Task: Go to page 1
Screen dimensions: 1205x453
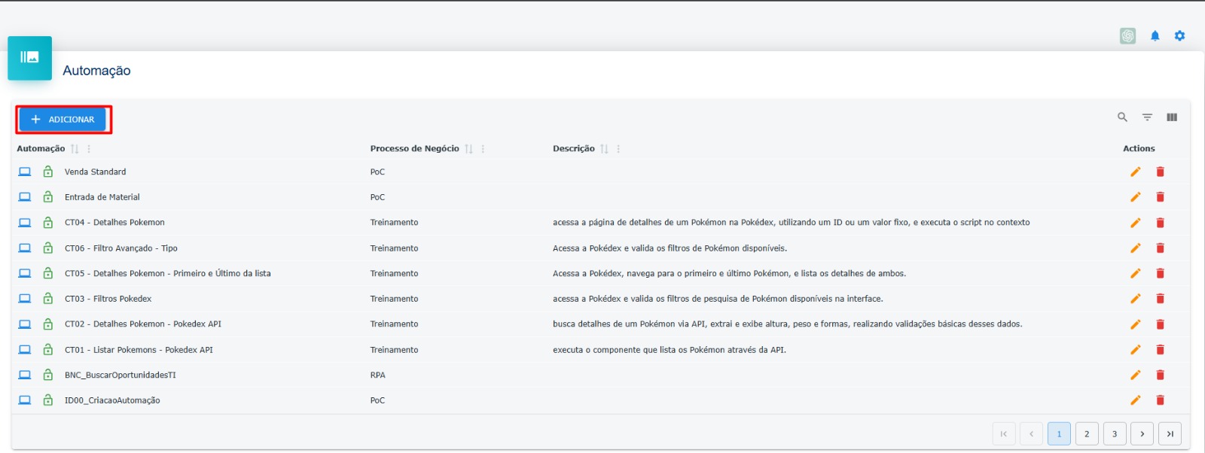Action: coord(1059,433)
